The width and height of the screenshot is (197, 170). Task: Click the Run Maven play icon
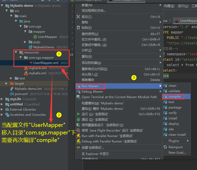(79, 86)
